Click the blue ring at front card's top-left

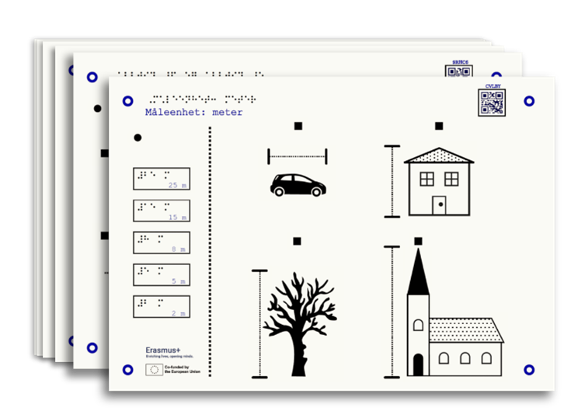[x=128, y=101]
